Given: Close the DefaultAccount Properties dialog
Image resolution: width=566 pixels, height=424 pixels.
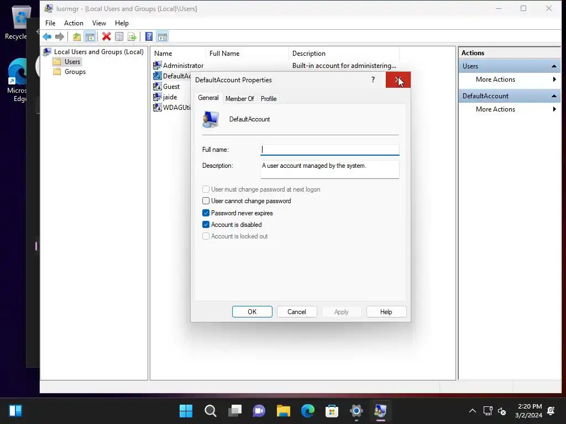Looking at the screenshot, I should click(x=398, y=79).
